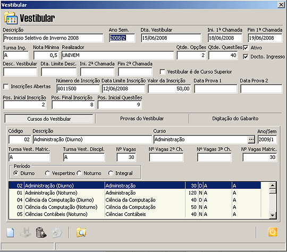This screenshot has width=287, height=252.
Task: Check the Inscrições Abertas box
Action: tap(6, 87)
